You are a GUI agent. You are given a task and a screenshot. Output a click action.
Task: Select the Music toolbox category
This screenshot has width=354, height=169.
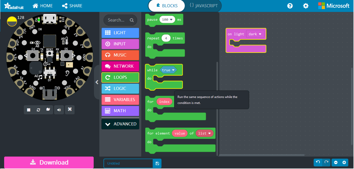click(120, 55)
